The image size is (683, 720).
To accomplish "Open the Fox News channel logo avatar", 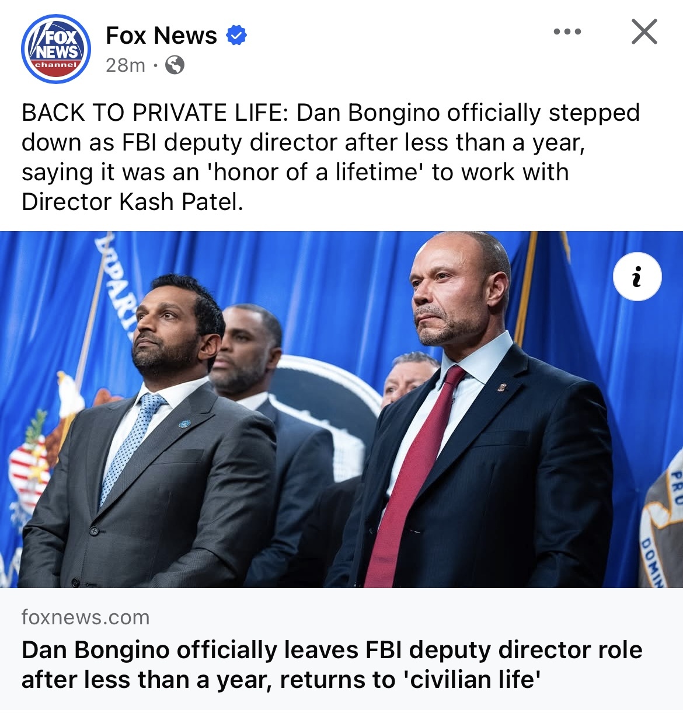I will coord(56,49).
